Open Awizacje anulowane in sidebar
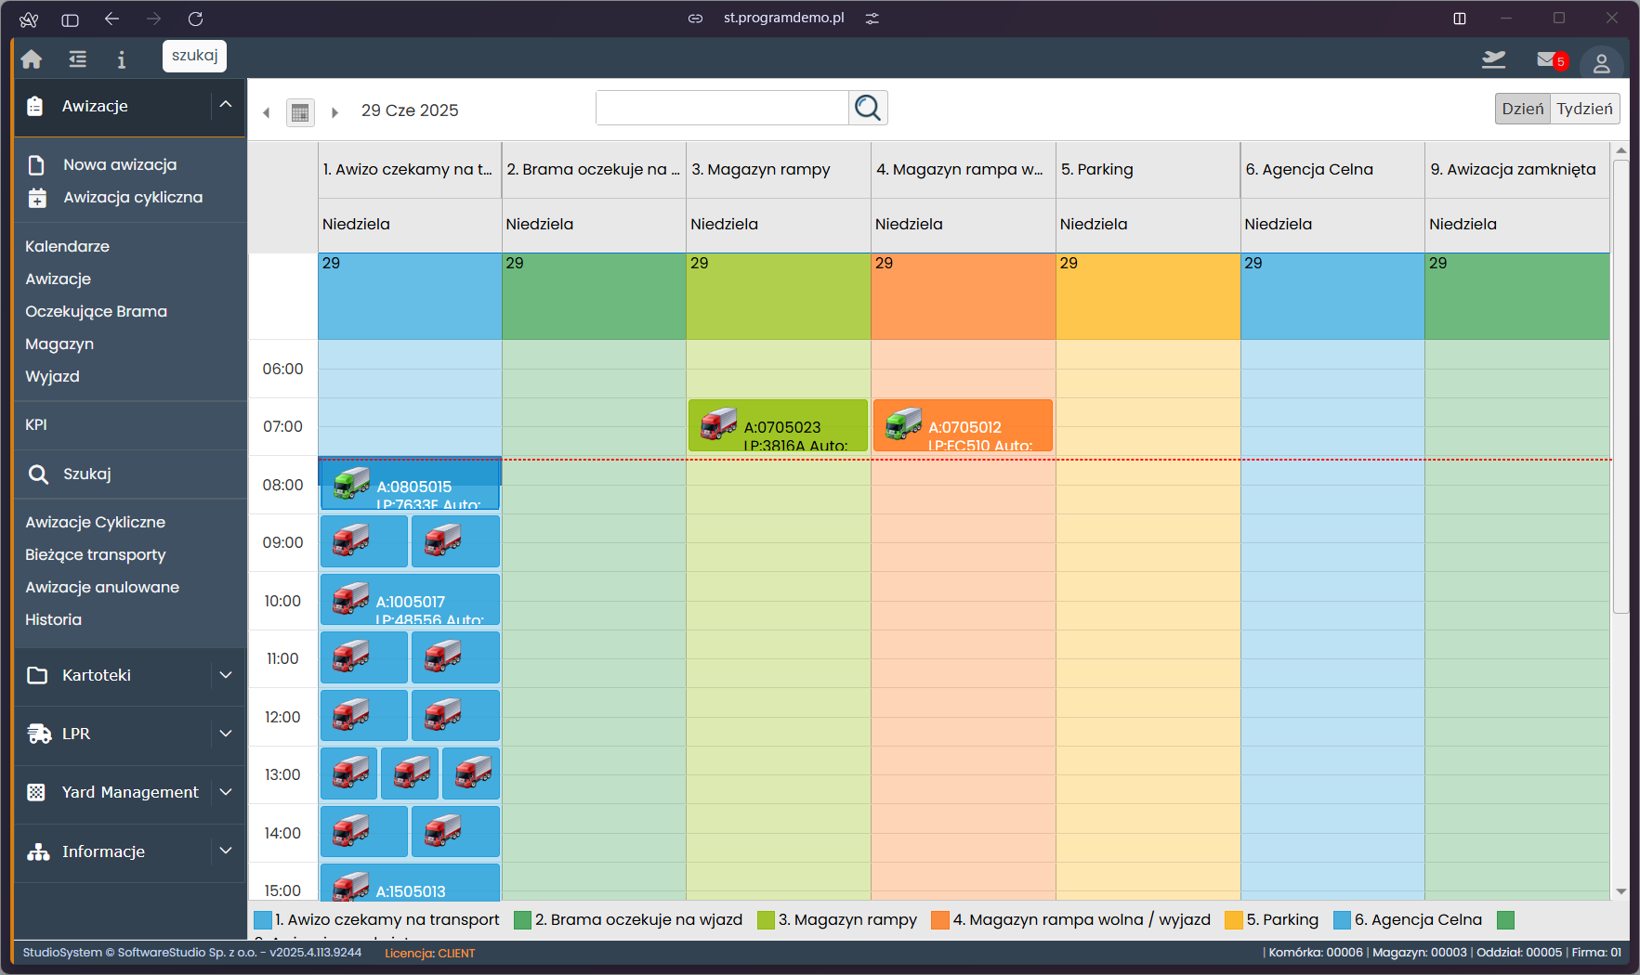This screenshot has height=975, width=1640. click(x=102, y=587)
